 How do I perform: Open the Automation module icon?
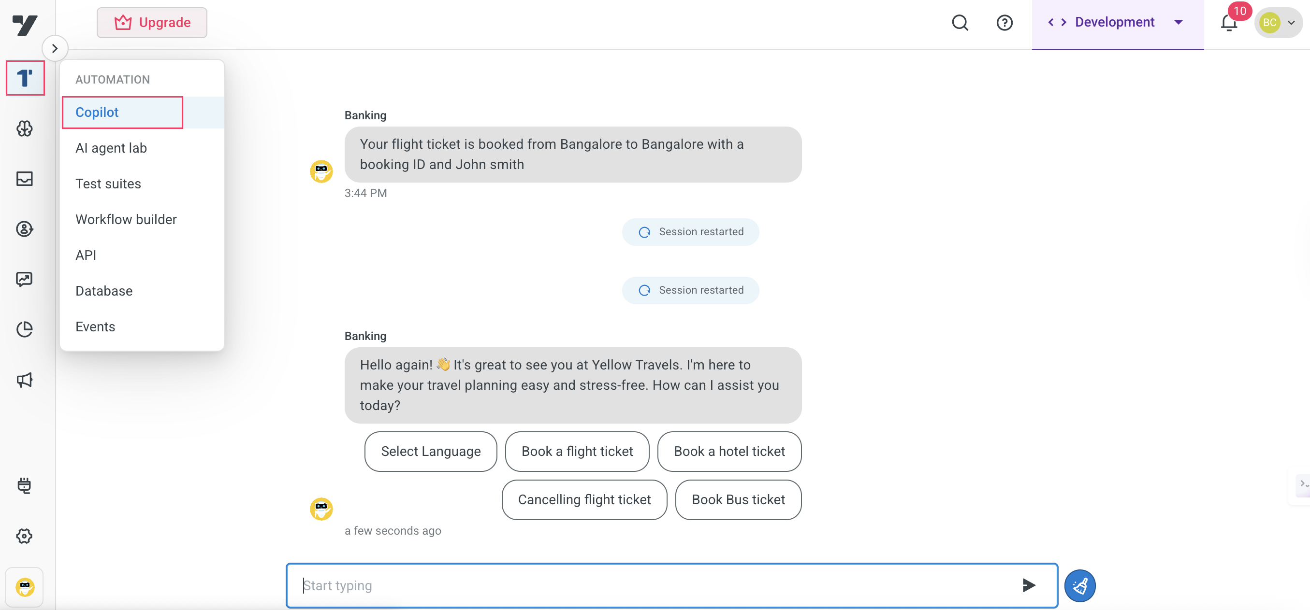pyautogui.click(x=25, y=78)
